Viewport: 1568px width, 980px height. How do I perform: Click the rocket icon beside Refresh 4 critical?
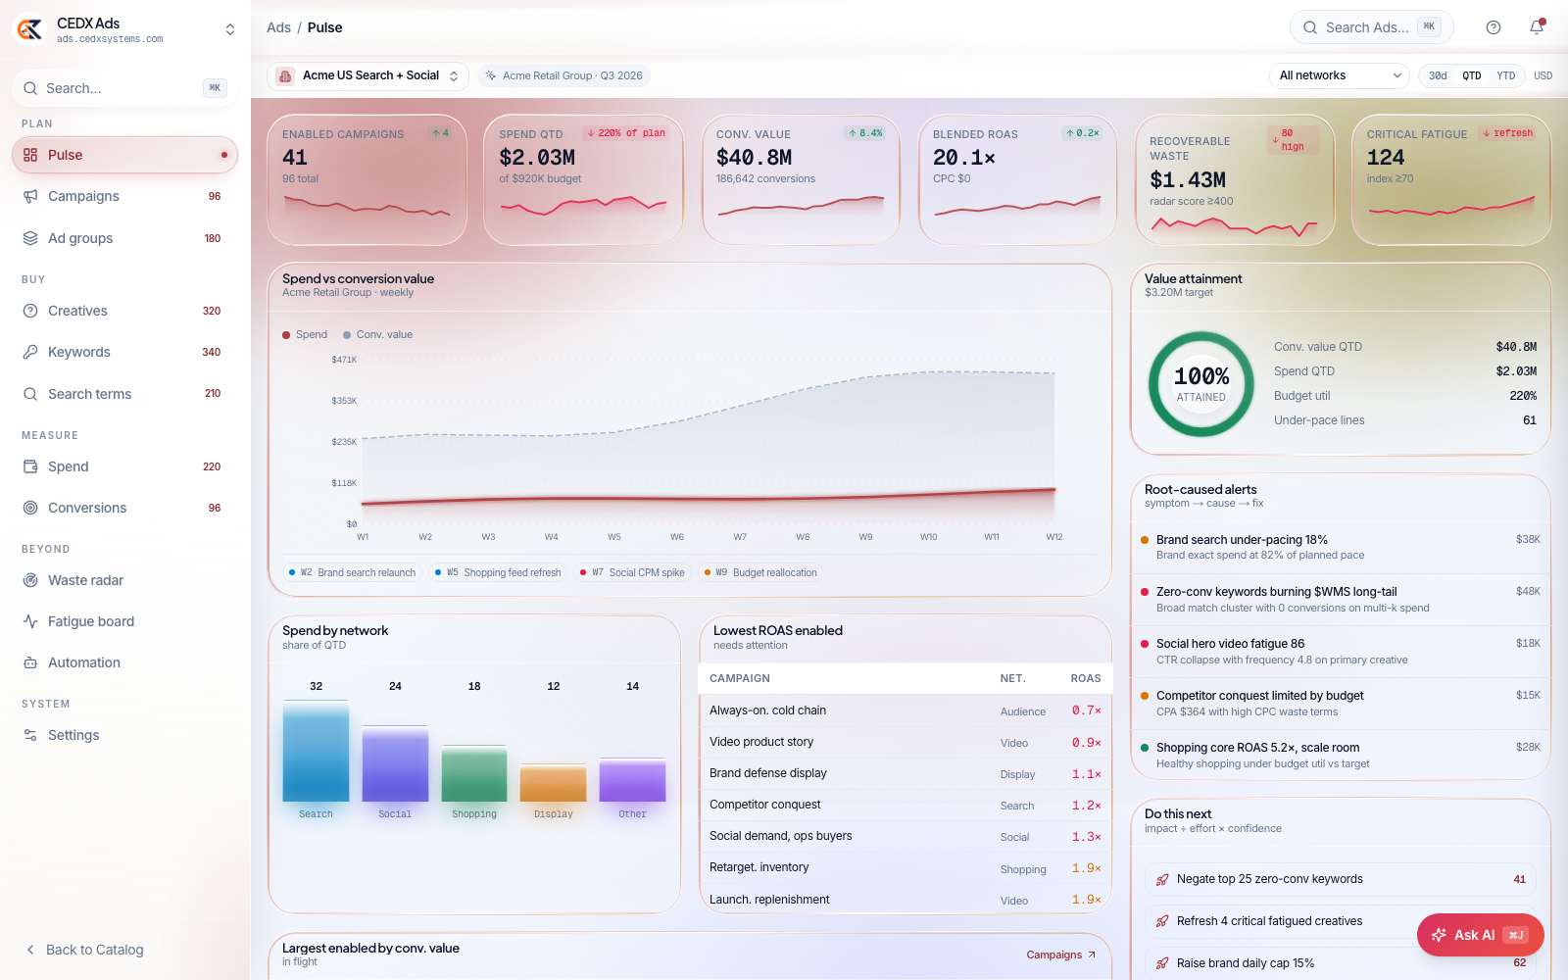(1162, 921)
